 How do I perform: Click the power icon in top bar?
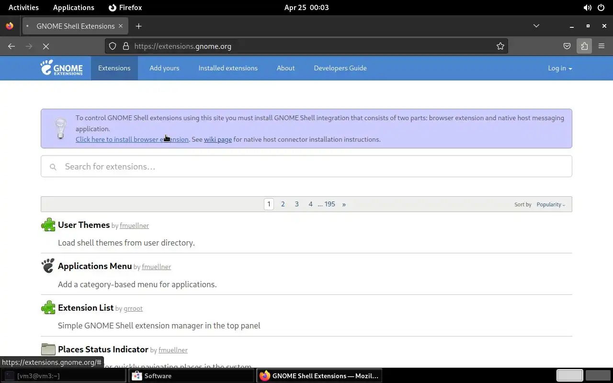pyautogui.click(x=601, y=8)
